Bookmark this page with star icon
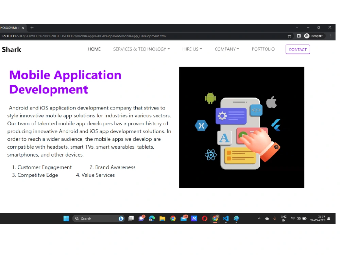The width and height of the screenshot is (340, 255). pos(289,36)
